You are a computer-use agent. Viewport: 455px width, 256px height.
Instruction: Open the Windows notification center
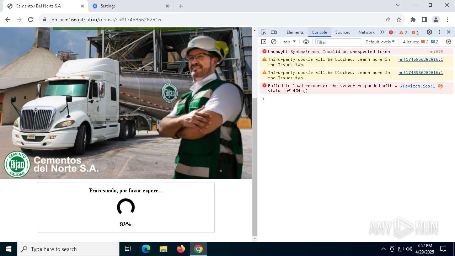tap(443, 249)
